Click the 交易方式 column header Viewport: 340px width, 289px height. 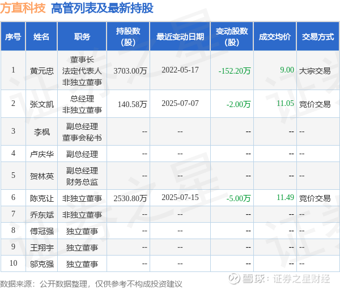pos(318,37)
